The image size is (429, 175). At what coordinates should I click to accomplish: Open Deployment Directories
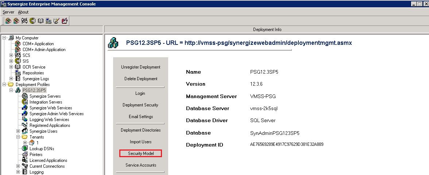pyautogui.click(x=141, y=130)
